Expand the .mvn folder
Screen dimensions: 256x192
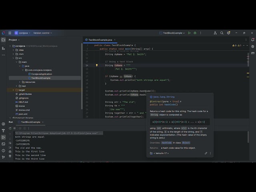click(13, 54)
